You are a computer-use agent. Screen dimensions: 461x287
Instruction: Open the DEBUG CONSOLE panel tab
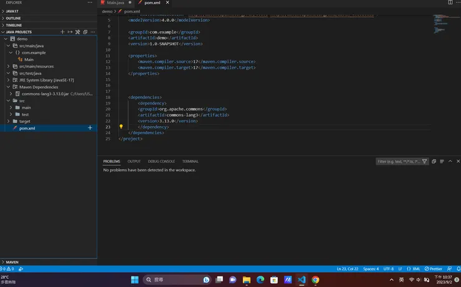[x=161, y=162]
